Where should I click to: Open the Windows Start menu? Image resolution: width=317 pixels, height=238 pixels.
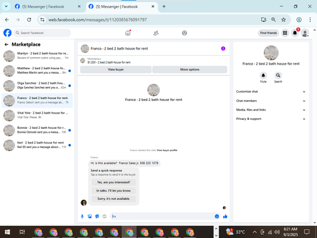click(8, 232)
